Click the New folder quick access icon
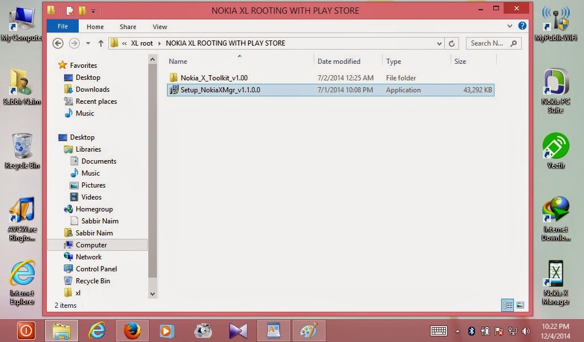The height and width of the screenshot is (342, 584). (82, 10)
